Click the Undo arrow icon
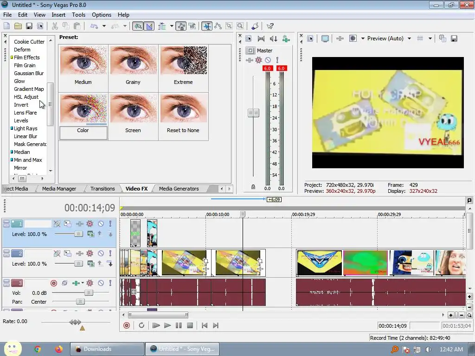 94,26
